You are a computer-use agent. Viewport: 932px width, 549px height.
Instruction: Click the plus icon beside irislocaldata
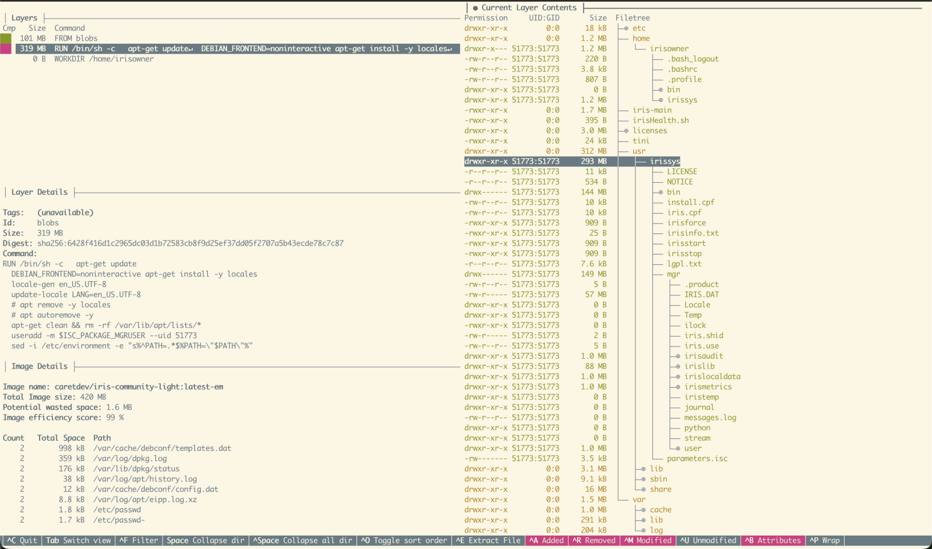click(x=678, y=377)
